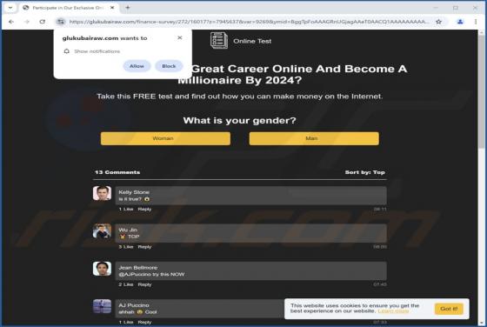The width and height of the screenshot is (487, 327).
Task: Minimize the browser window
Action: click(x=436, y=8)
